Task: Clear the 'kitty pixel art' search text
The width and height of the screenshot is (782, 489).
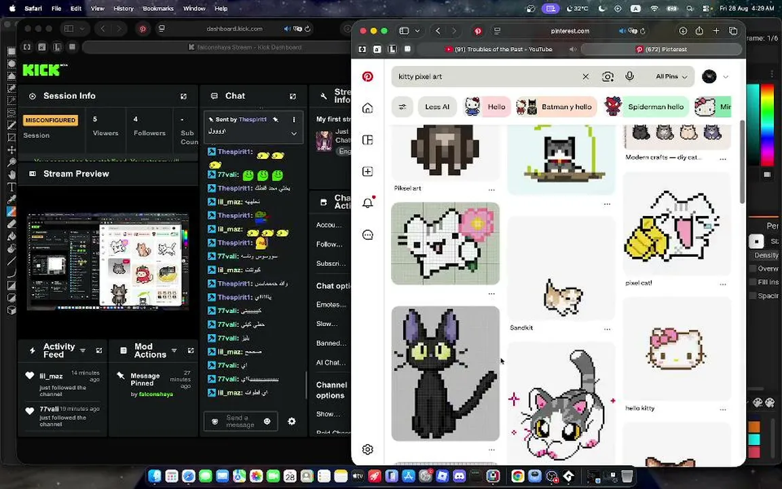Action: 586,76
